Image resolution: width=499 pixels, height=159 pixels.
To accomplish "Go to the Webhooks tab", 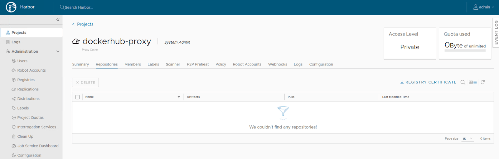I will (x=278, y=64).
